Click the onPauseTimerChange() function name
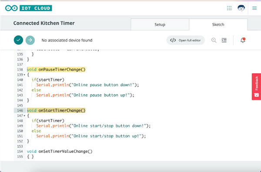This screenshot has height=172, width=261. (x=62, y=70)
